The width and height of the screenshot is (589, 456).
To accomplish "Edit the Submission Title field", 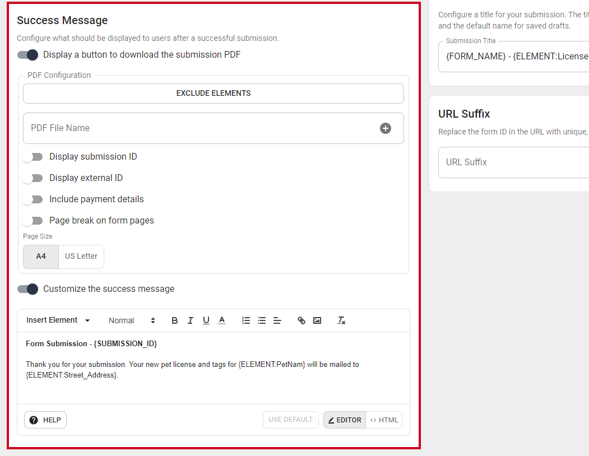I will [513, 57].
